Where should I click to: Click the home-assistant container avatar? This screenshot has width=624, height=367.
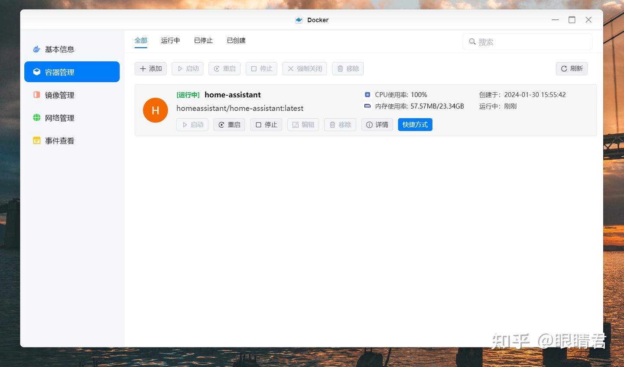155,110
